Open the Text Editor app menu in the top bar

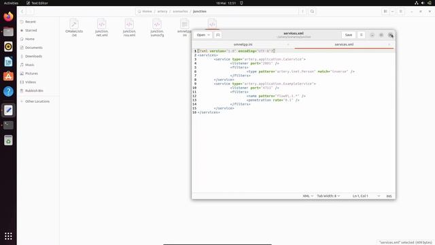pyautogui.click(x=37, y=3)
